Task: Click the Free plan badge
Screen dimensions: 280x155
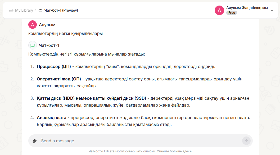Action: 232,13
